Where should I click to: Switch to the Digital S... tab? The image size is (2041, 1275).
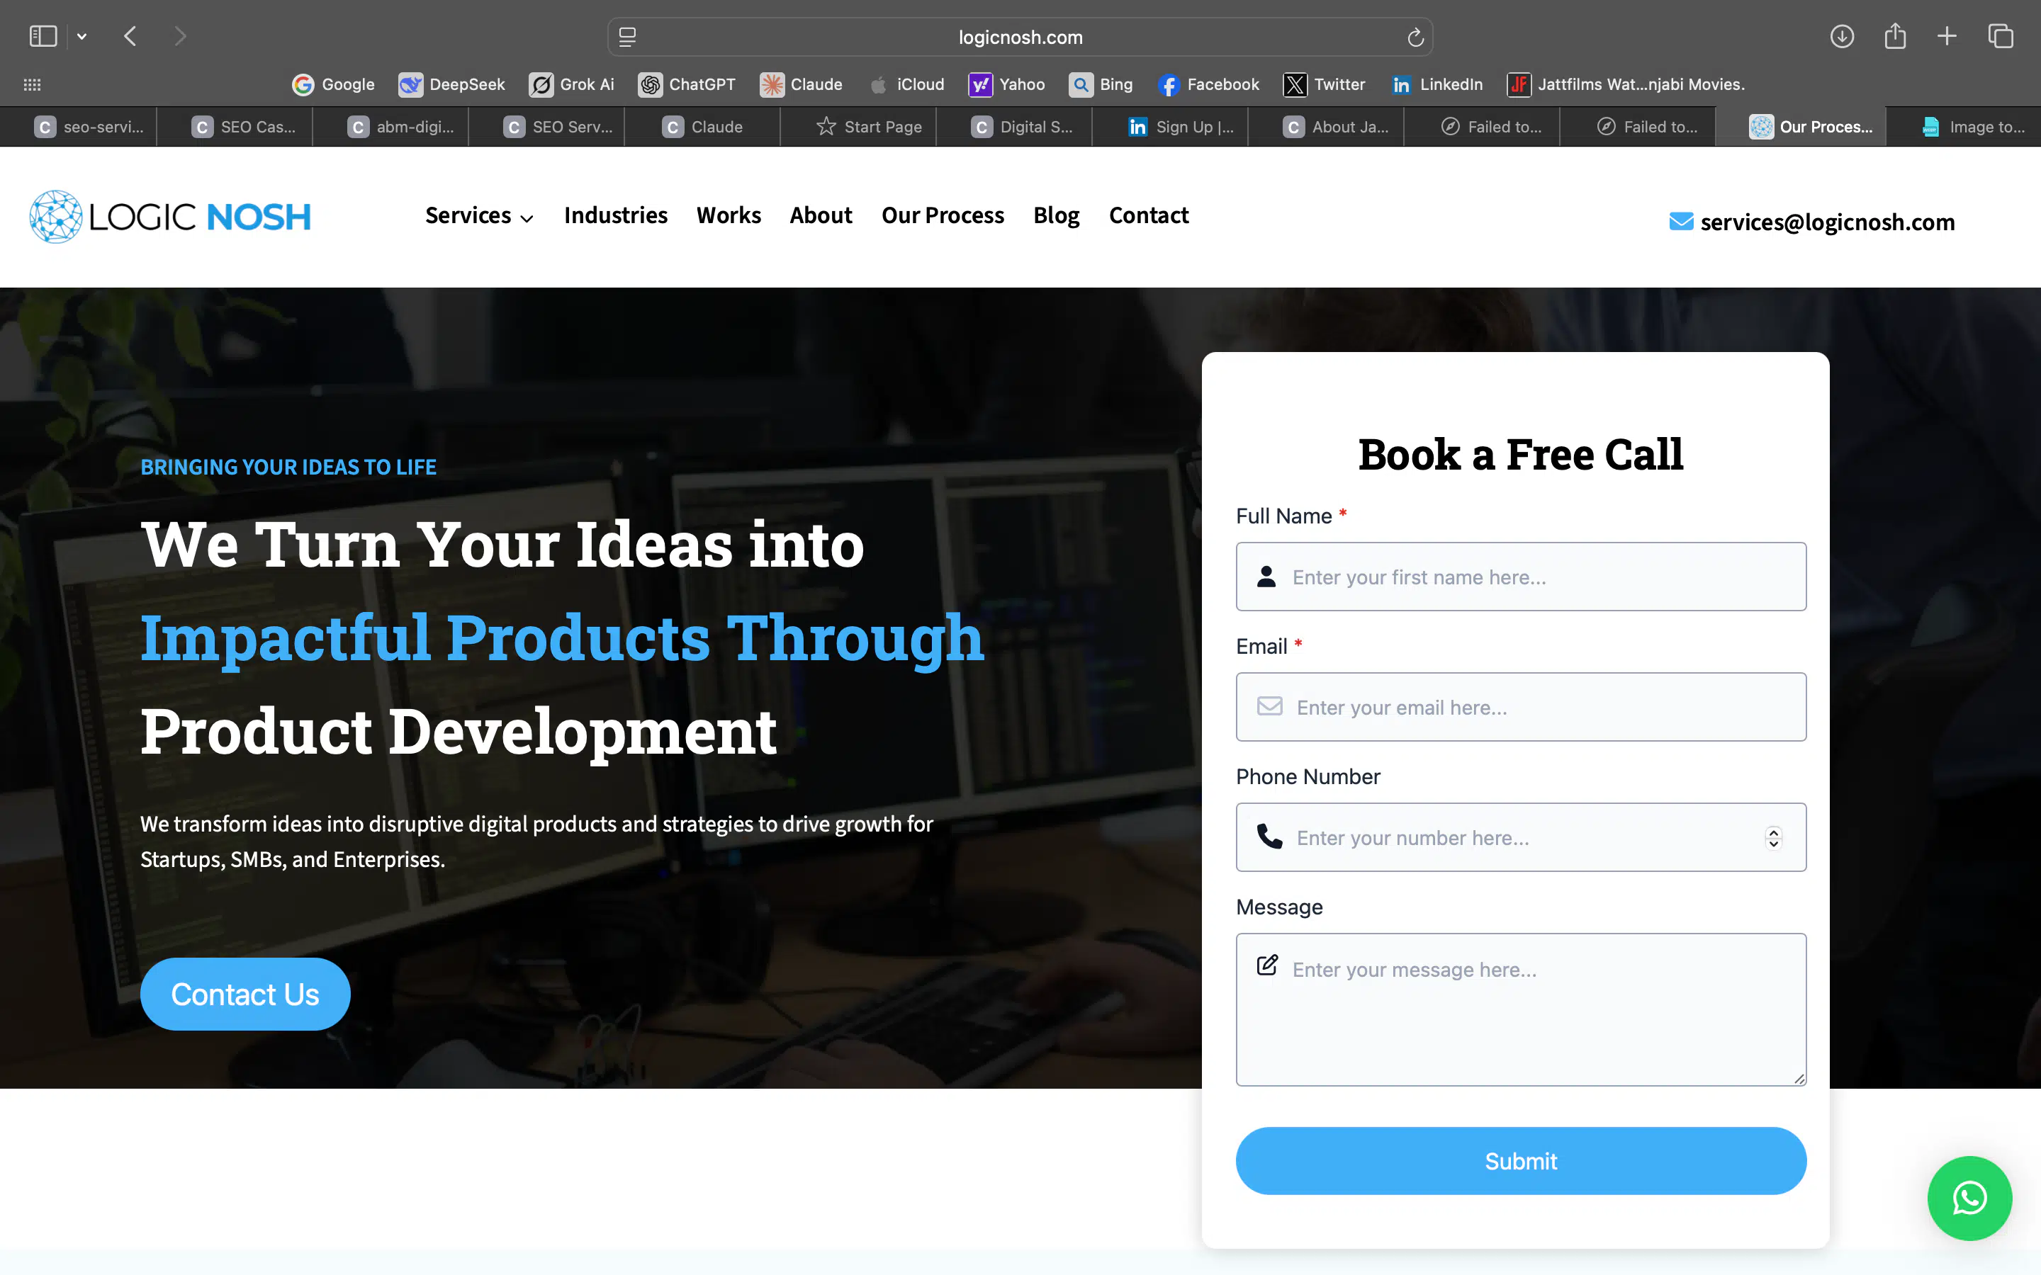pos(1022,127)
